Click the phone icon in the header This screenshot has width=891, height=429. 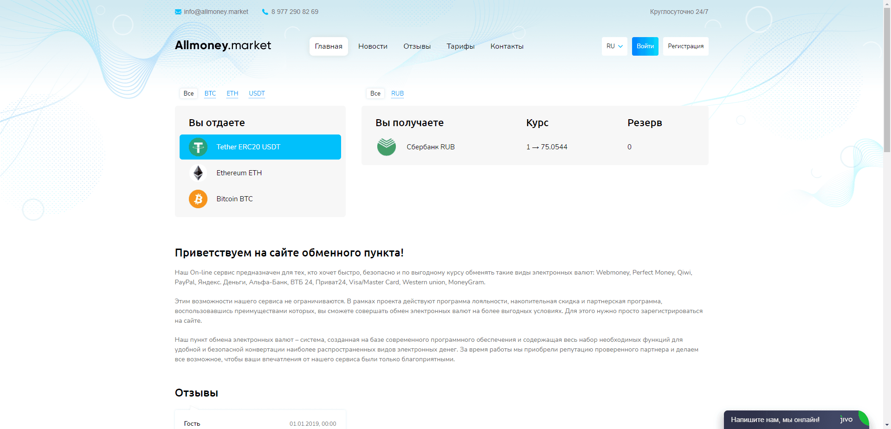[x=265, y=12]
